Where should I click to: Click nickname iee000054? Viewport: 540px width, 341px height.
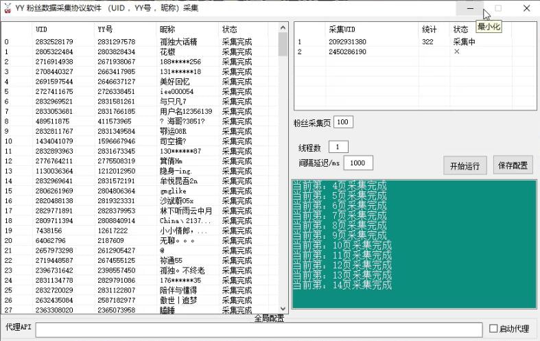tap(176, 92)
